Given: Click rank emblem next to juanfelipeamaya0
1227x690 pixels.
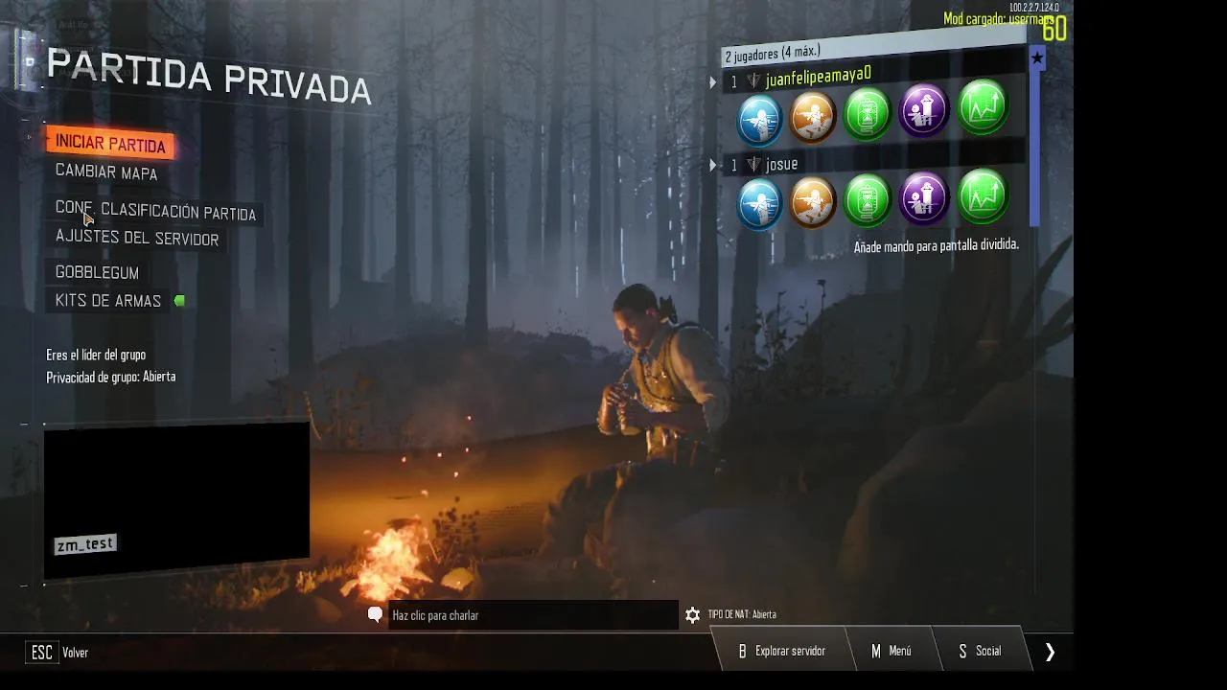Looking at the screenshot, I should (x=753, y=80).
